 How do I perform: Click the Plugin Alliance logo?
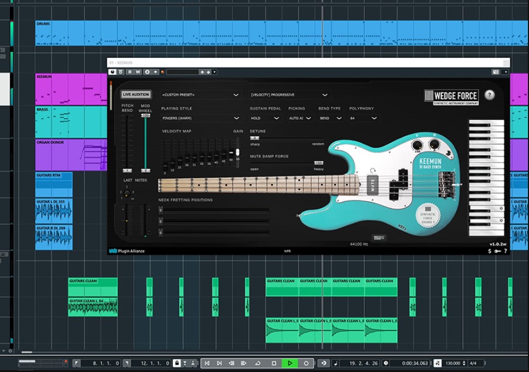127,251
